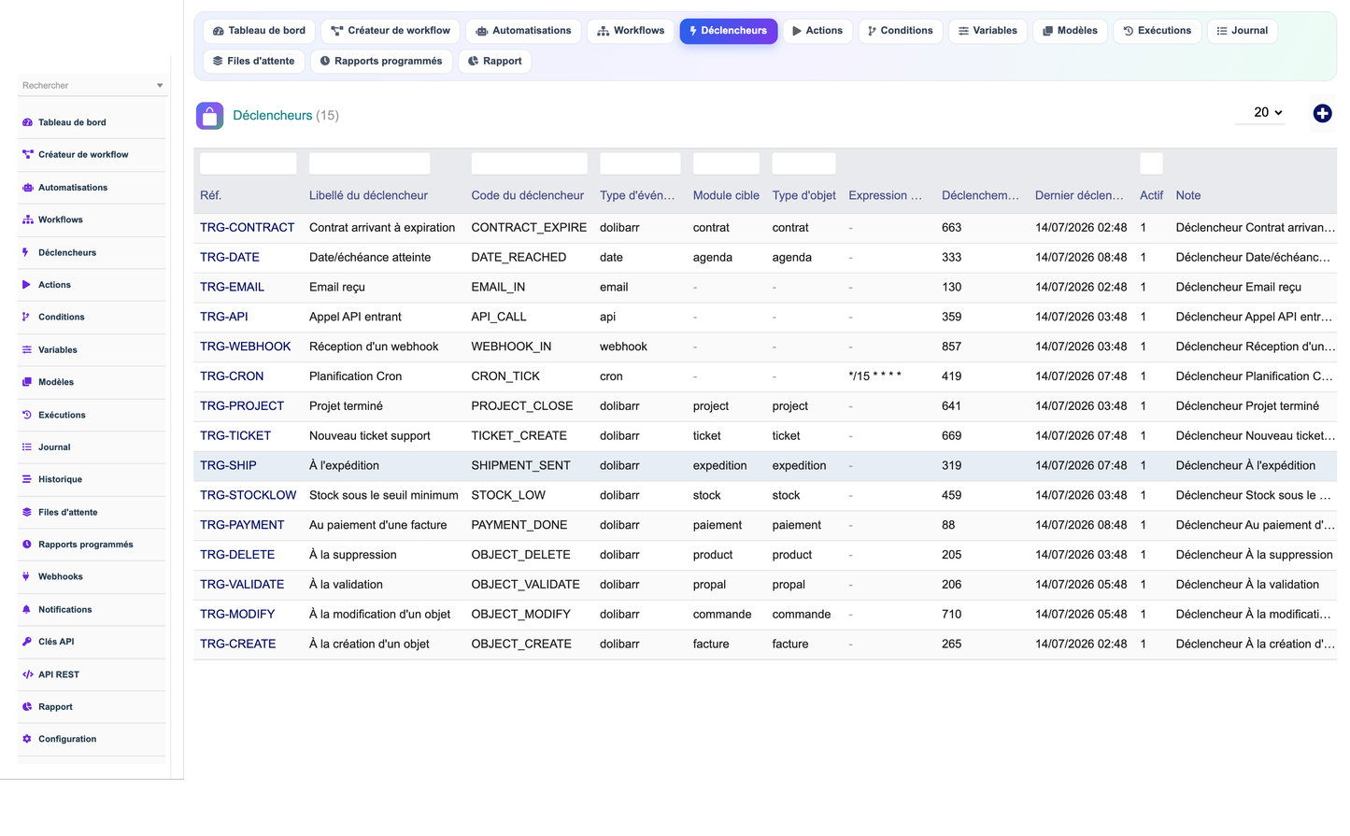Click the Notifications bell icon in sidebar
1350x836 pixels.
pyautogui.click(x=26, y=609)
